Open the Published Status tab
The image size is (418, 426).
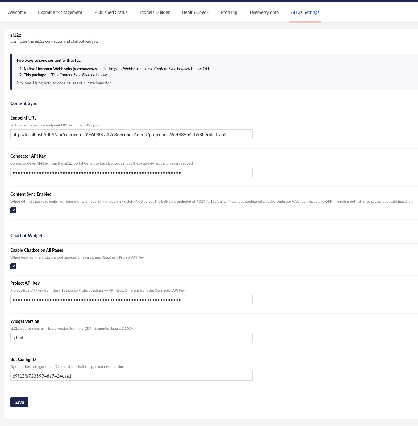[111, 12]
